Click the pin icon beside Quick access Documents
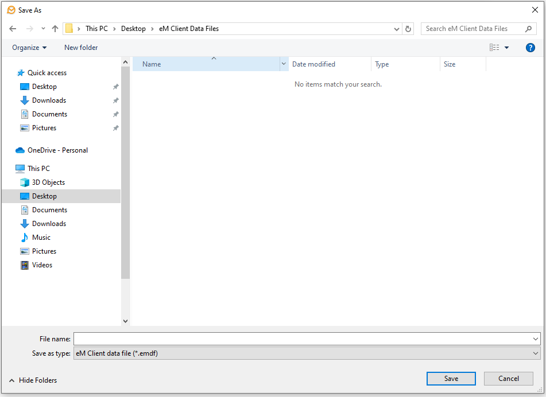The height and width of the screenshot is (397, 546). (x=115, y=114)
